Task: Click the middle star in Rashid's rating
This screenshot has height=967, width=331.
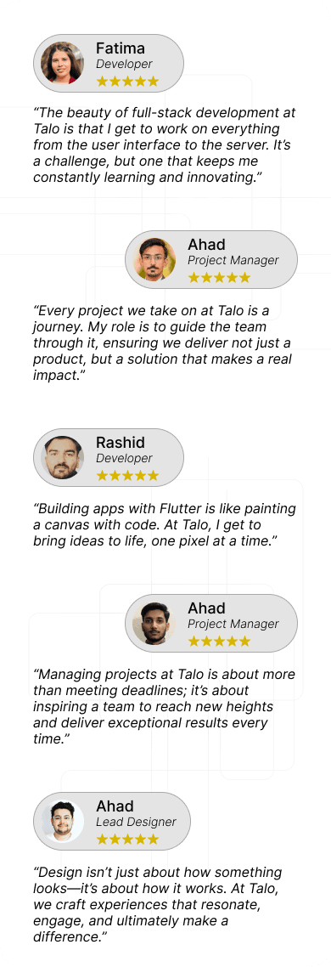Action: [127, 476]
